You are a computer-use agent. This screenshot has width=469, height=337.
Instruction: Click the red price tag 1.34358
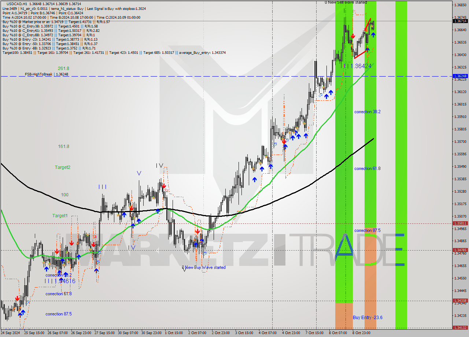coord(460,301)
